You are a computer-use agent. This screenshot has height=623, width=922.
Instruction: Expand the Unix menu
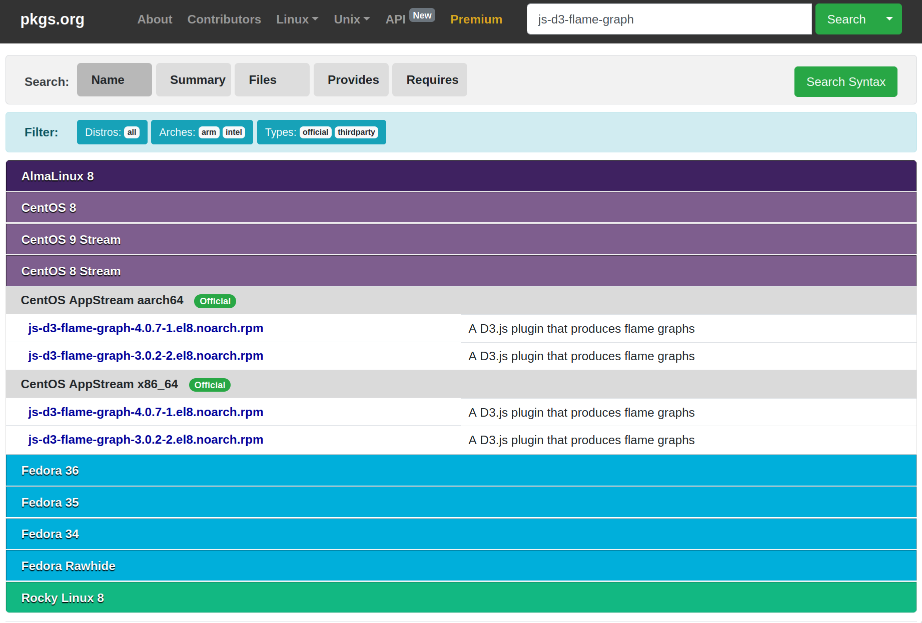coord(351,19)
